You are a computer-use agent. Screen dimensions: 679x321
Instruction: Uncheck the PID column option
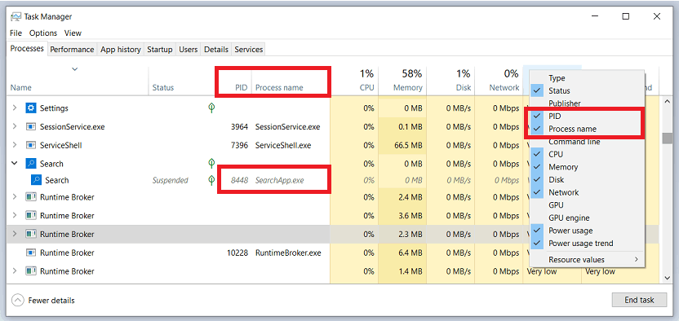[x=587, y=117]
